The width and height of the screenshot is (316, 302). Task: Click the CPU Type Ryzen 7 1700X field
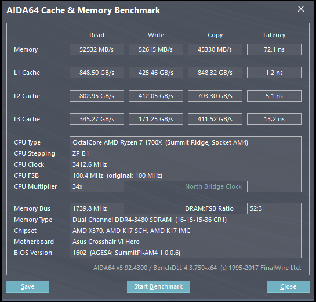click(x=186, y=142)
